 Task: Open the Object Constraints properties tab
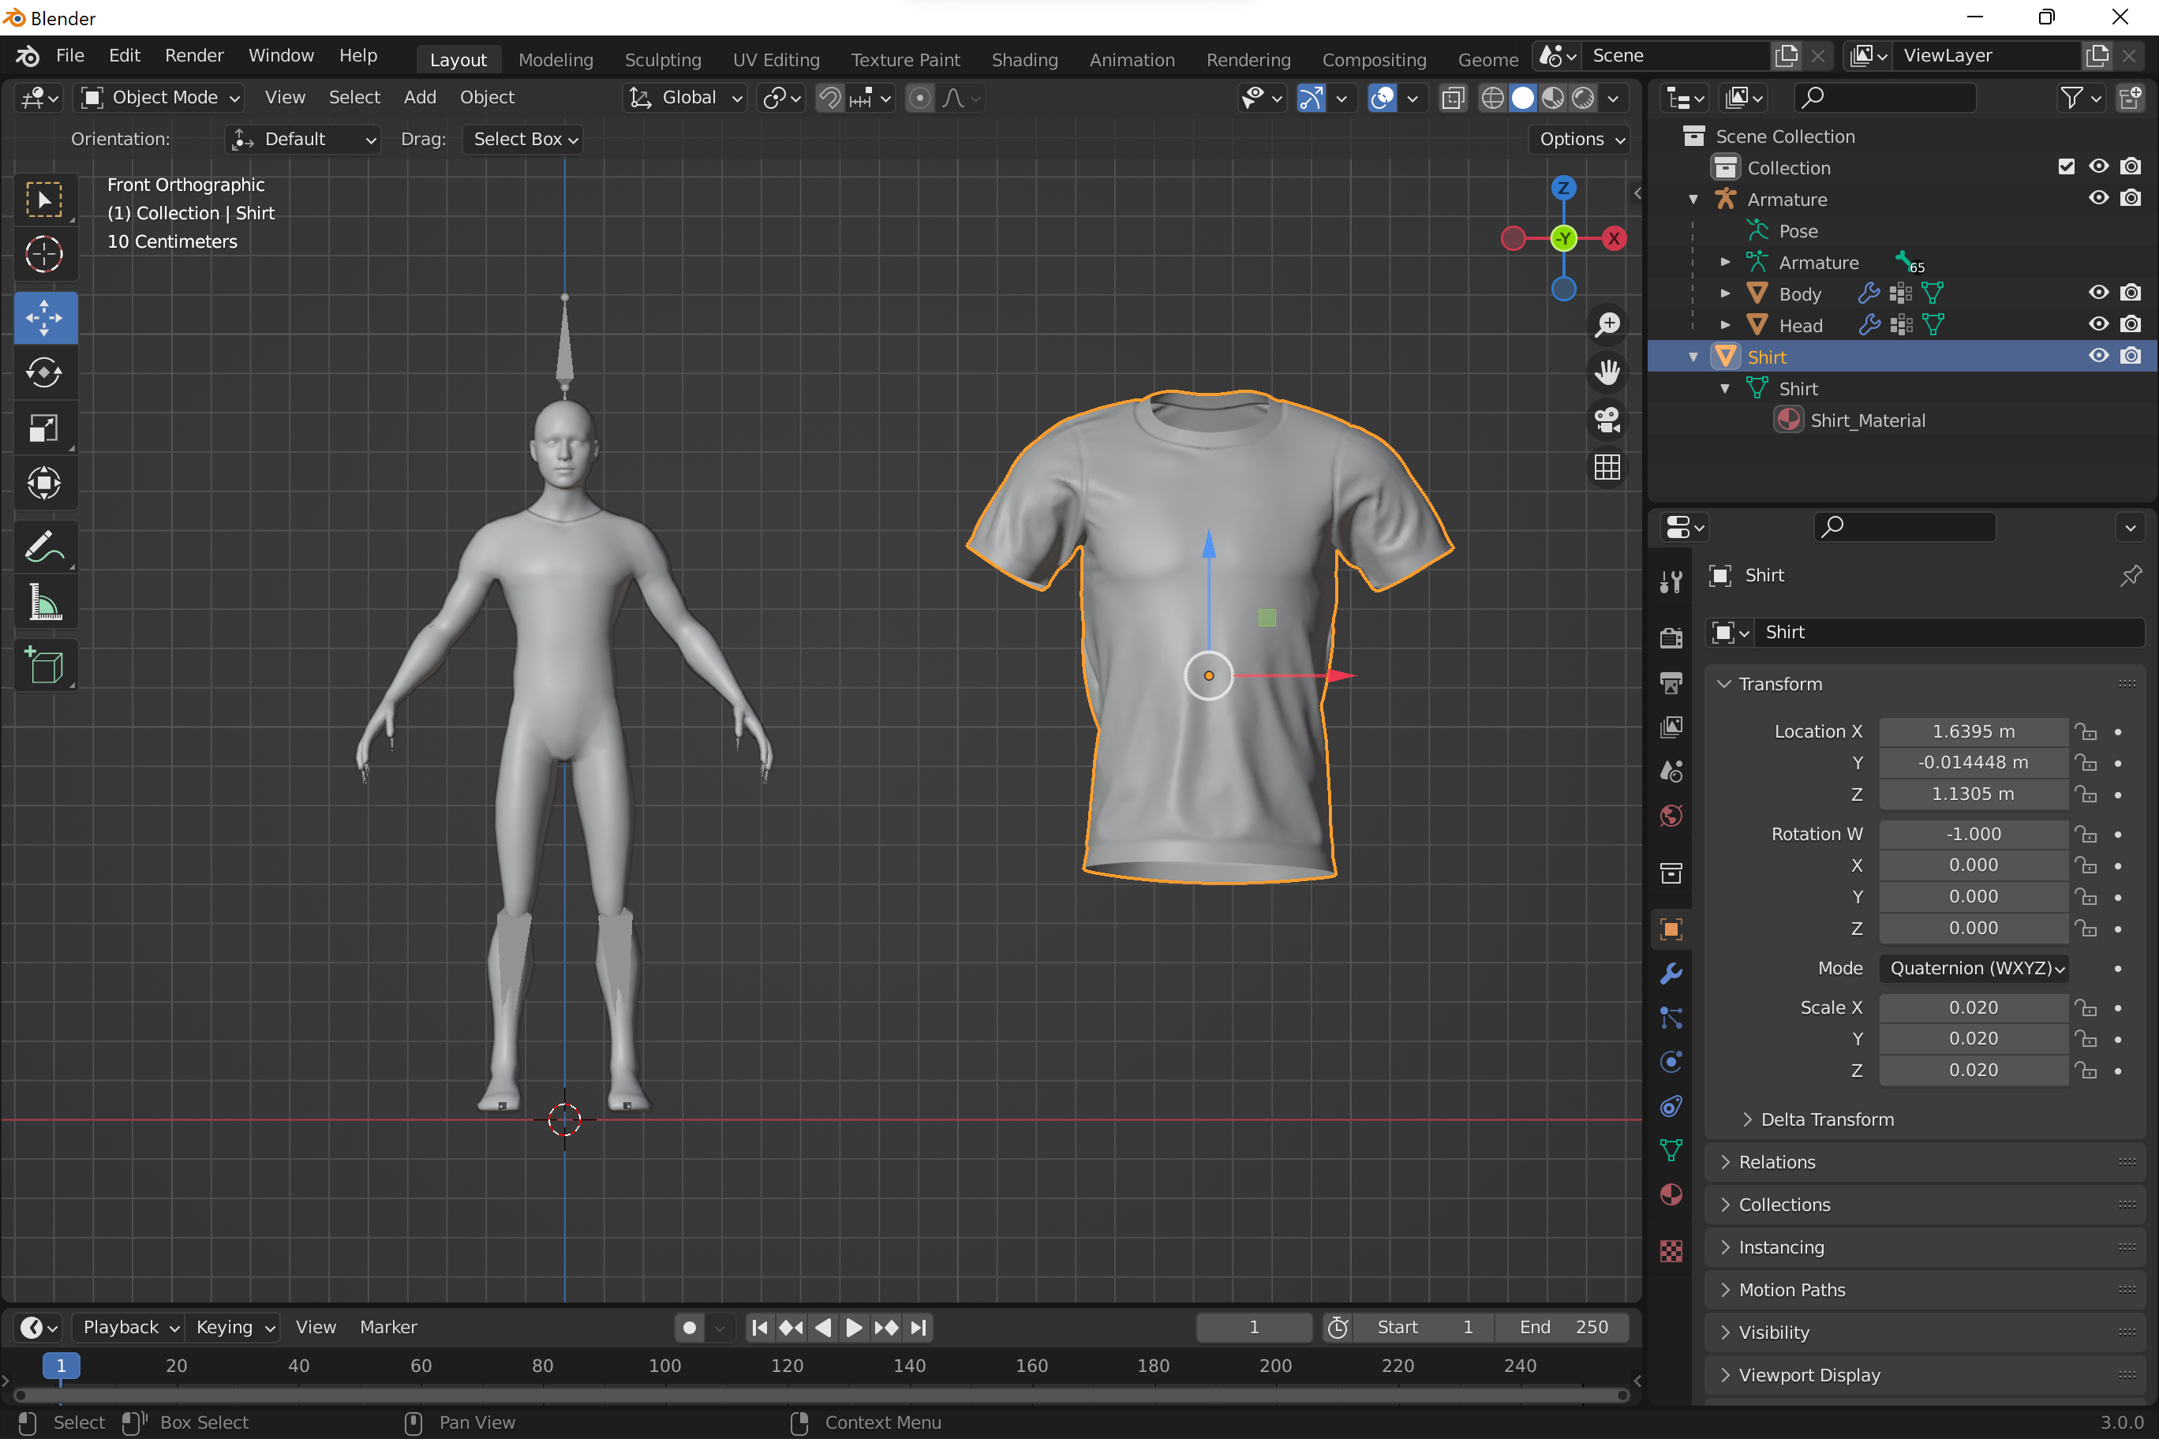tap(1671, 1106)
